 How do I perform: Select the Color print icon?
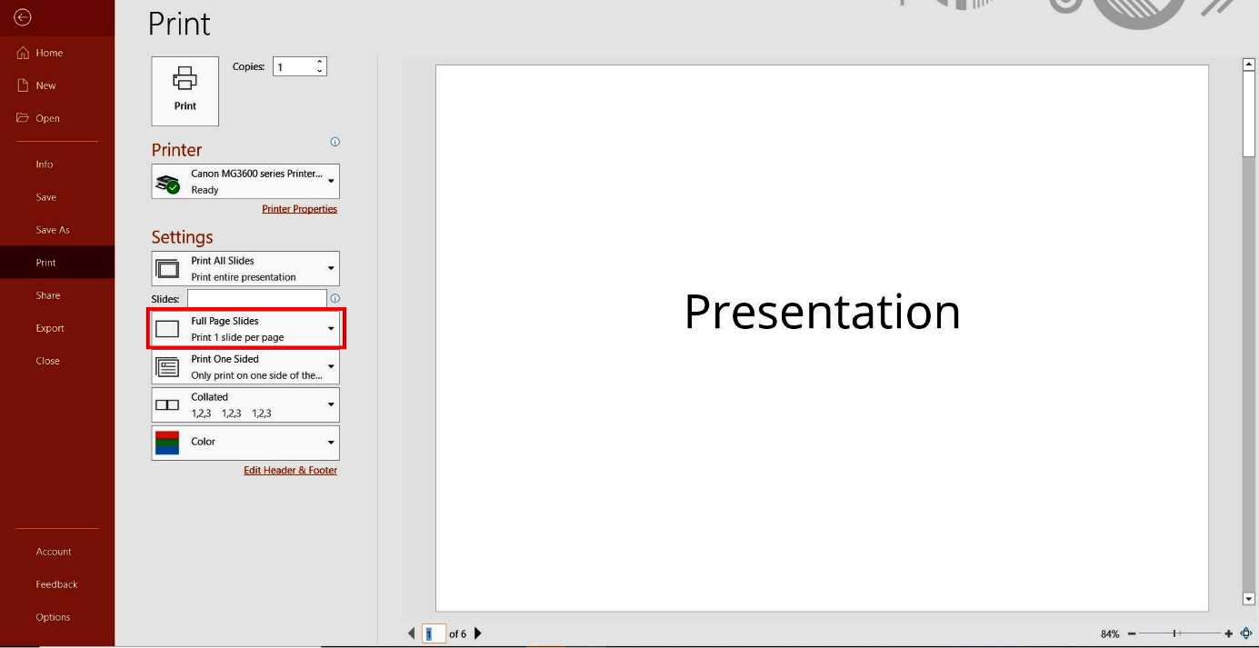(167, 442)
